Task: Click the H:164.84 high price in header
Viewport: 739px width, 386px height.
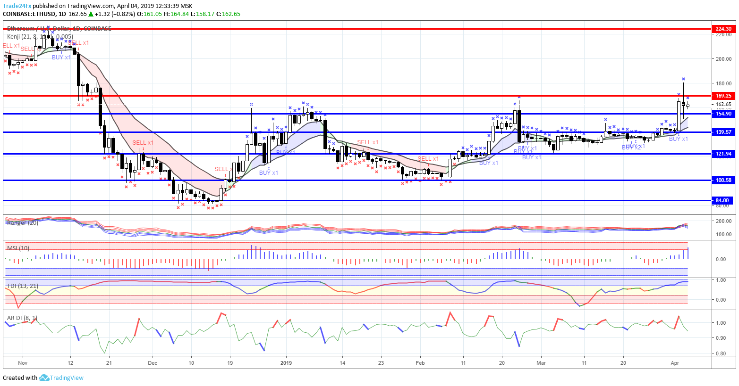Action: 177,14
